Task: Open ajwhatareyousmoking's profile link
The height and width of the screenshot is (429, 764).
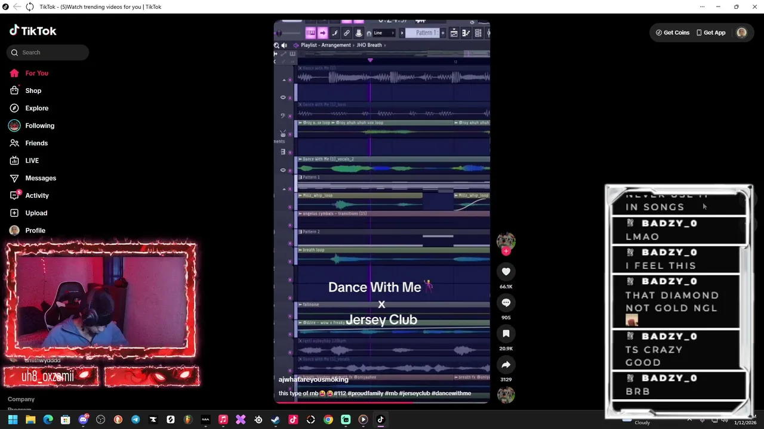Action: coord(313,380)
